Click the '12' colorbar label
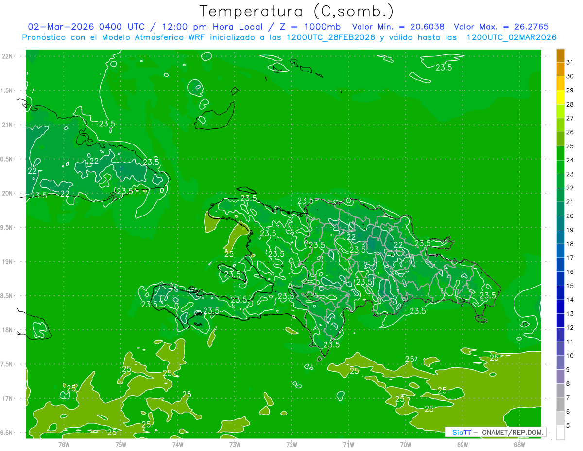Screen dimensions: 583x451 (x=570, y=327)
